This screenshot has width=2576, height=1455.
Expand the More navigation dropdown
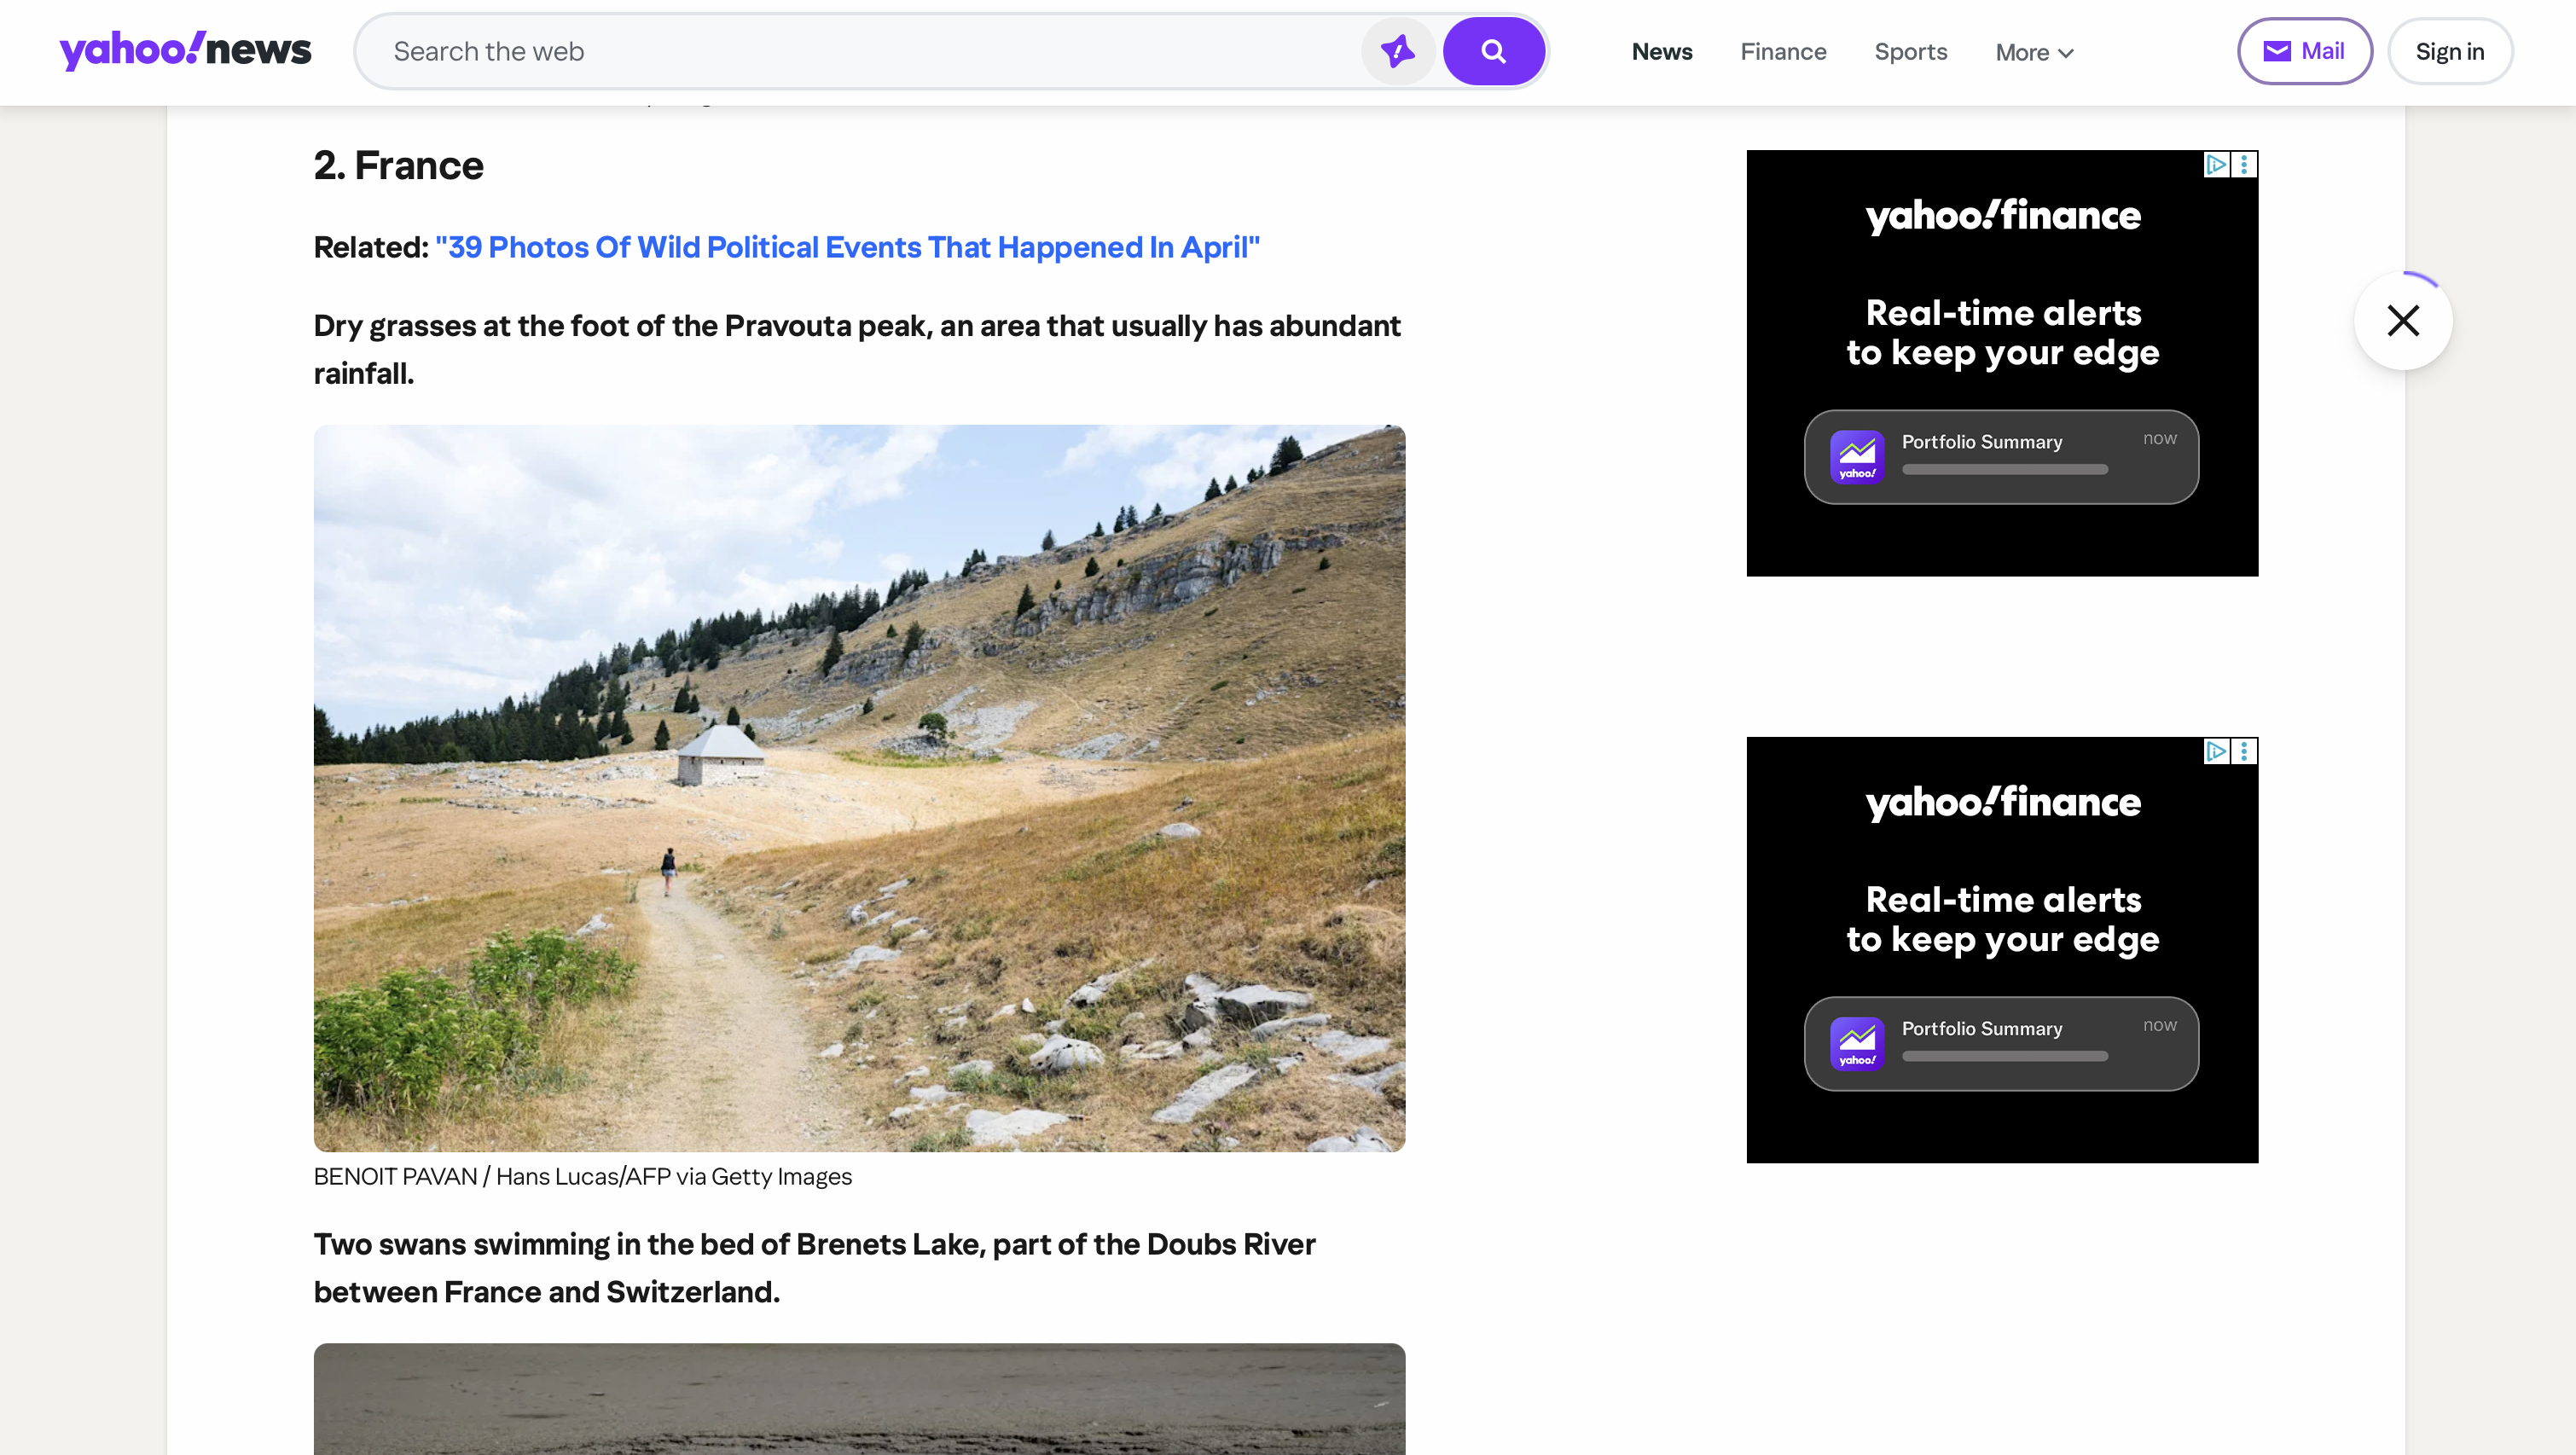pos(2035,52)
